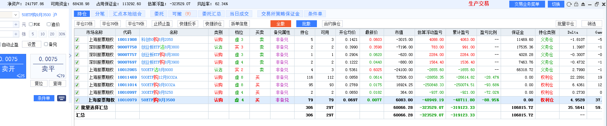
Task: Enable the FOK checkbox
Action: click(x=31, y=24)
